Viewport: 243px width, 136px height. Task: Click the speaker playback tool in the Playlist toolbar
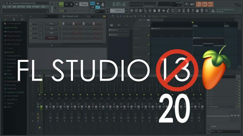point(145,16)
